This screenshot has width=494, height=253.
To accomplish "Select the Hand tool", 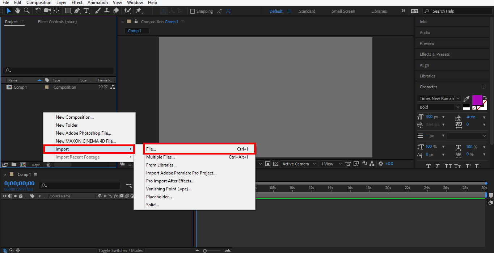I will click(x=17, y=11).
